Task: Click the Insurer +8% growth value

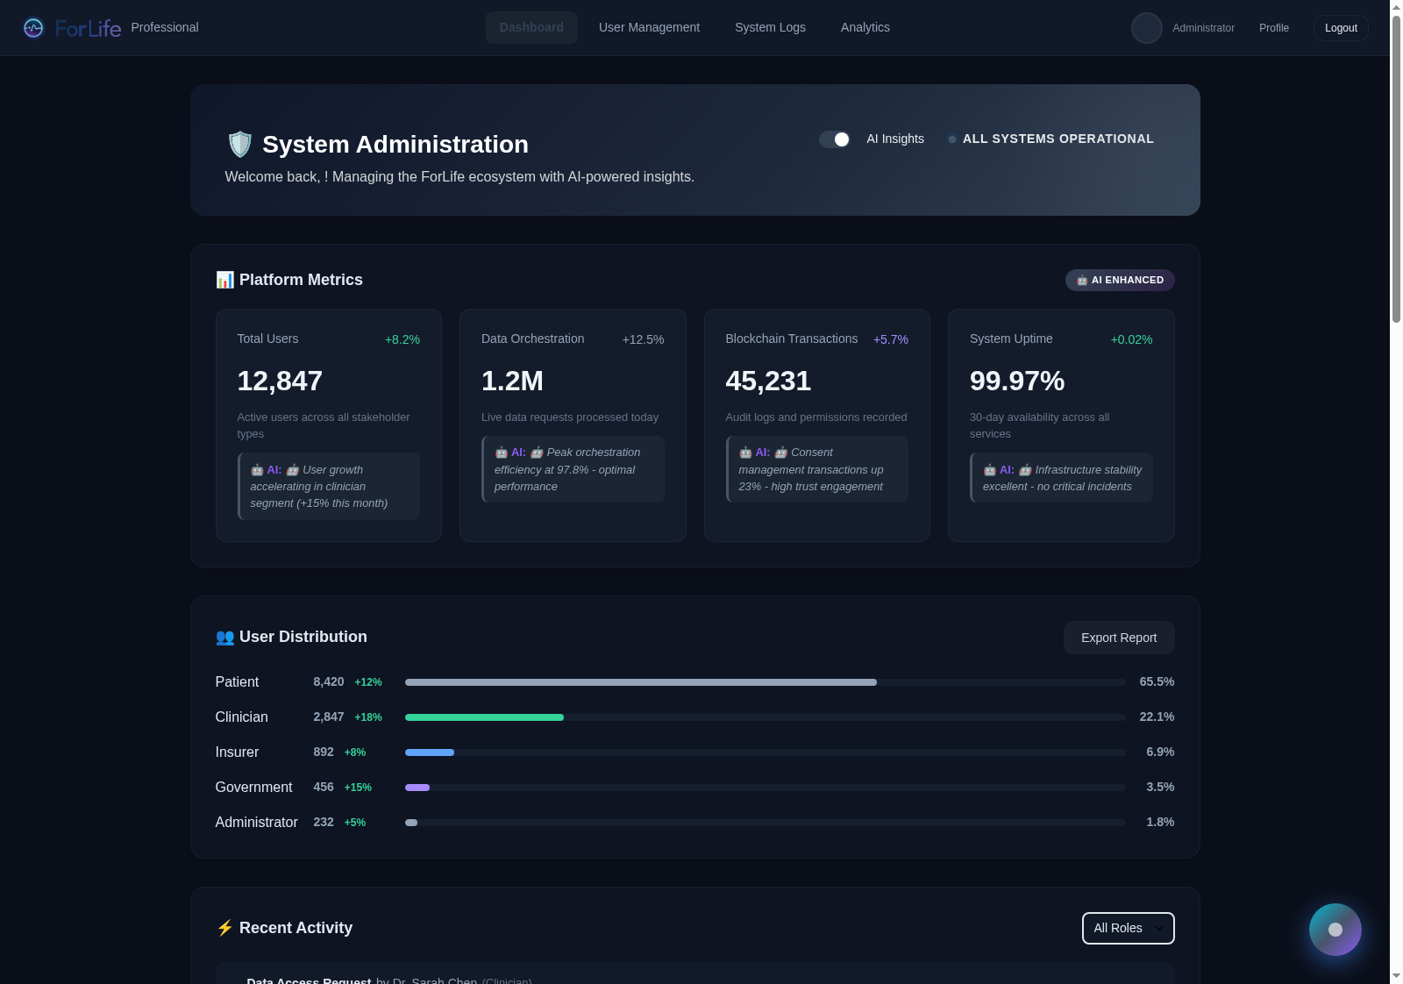Action: pos(355,752)
